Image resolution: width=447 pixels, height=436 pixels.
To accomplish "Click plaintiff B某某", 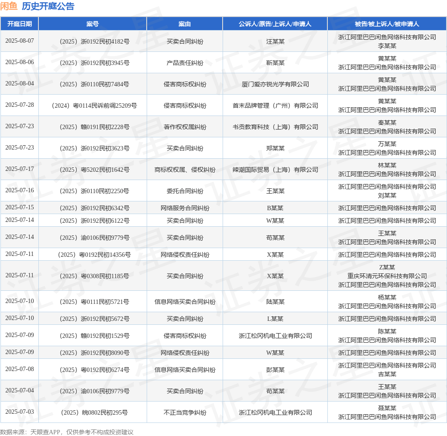I will (x=275, y=208).
